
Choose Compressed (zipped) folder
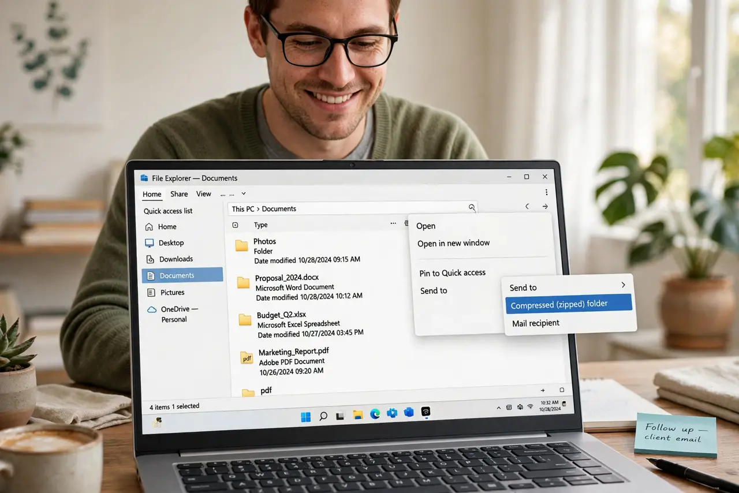569,304
